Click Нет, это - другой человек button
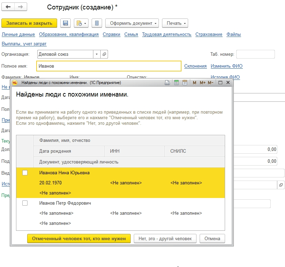Screen dimensions: 285x267 [165, 238]
